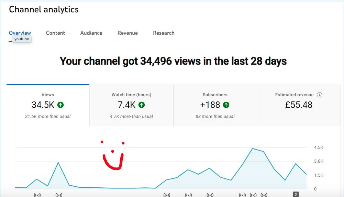Click green up arrow beside +188 subscribers
Viewport: 344px width, 197px height.
[x=226, y=105]
